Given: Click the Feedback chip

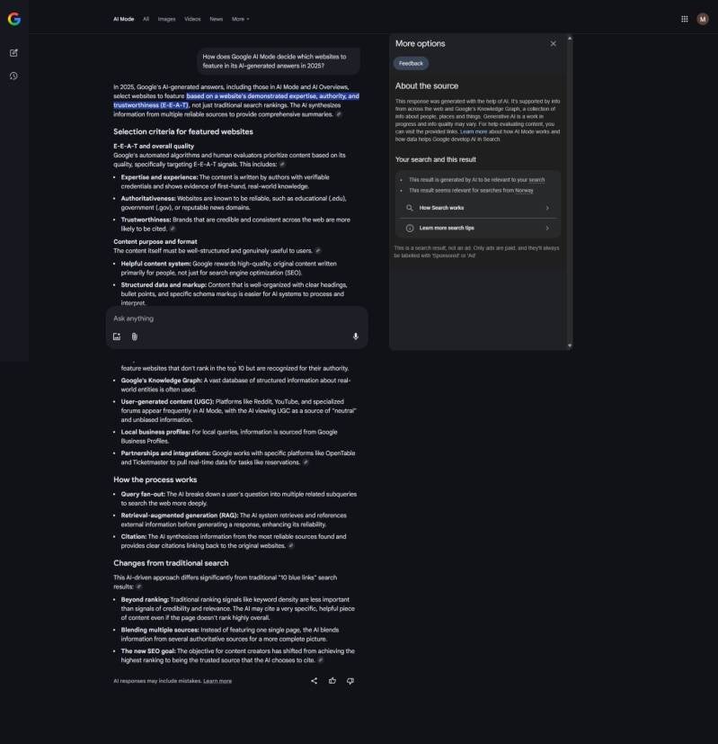Looking at the screenshot, I should tap(411, 64).
